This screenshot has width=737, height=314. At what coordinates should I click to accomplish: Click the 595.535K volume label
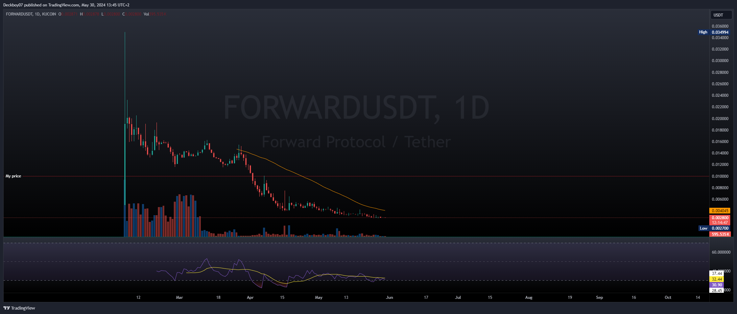pos(720,234)
